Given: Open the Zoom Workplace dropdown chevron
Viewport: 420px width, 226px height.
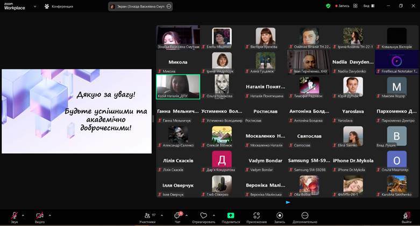Looking at the screenshot, I should click(35, 6).
